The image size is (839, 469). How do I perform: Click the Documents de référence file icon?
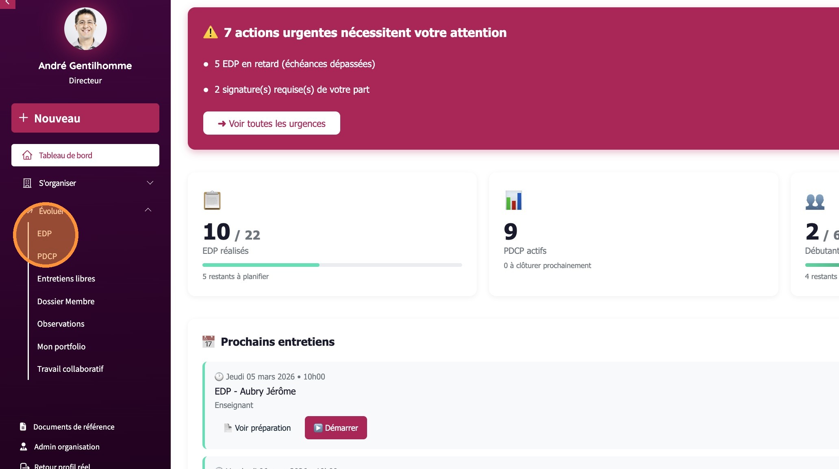point(23,427)
